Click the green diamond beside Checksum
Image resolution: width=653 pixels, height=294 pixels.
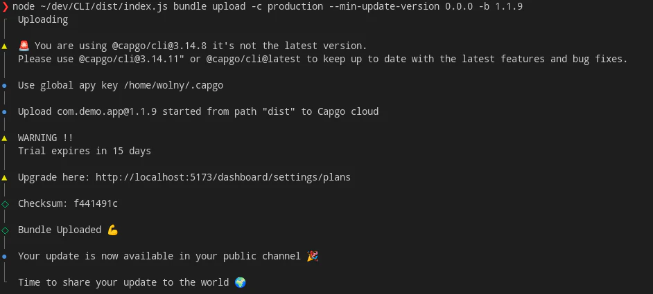5,203
